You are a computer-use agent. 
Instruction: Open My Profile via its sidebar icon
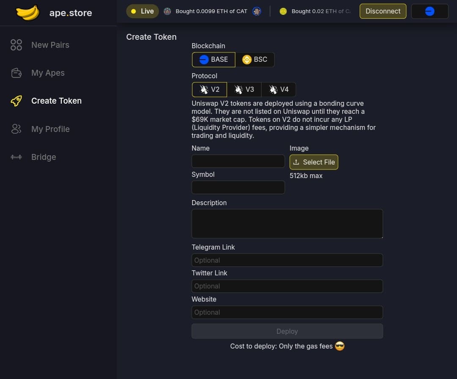coord(16,129)
